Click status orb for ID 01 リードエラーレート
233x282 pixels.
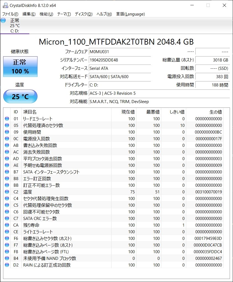[7, 119]
